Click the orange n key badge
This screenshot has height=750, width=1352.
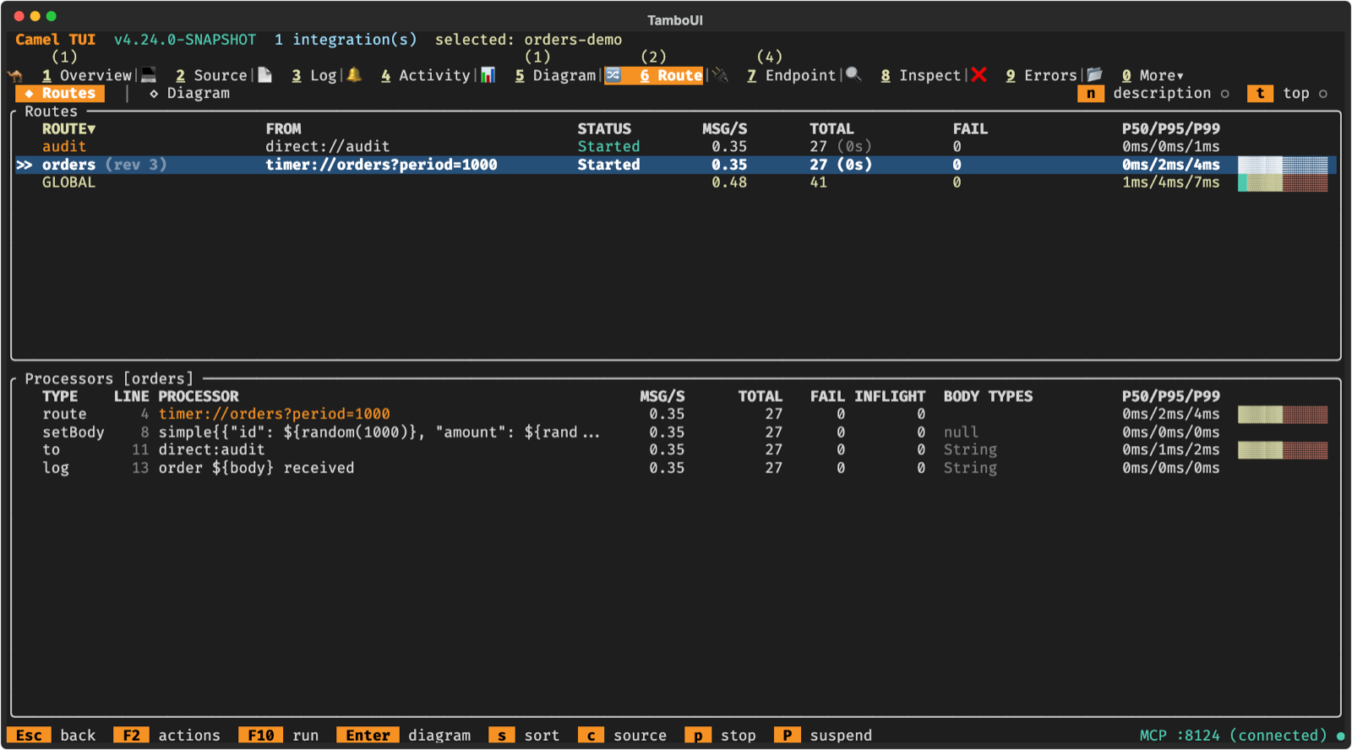pos(1091,93)
